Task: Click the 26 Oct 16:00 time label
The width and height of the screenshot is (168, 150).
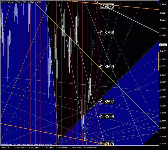Action: pos(34,148)
